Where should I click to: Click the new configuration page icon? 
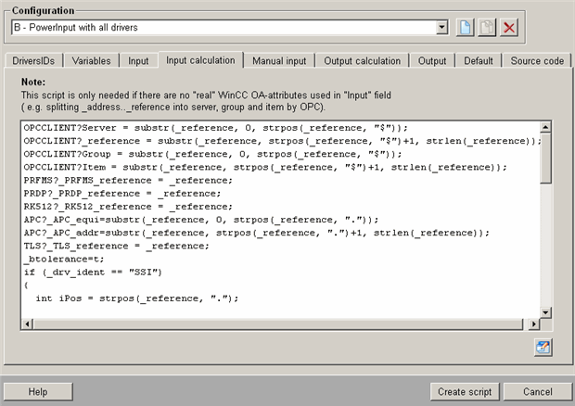point(466,28)
